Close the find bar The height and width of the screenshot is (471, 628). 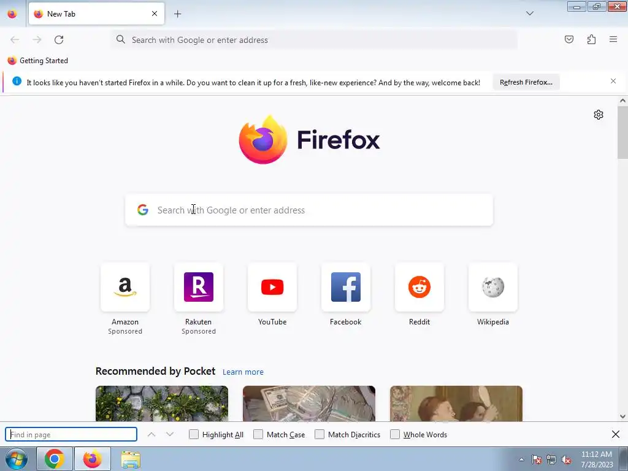pos(616,434)
